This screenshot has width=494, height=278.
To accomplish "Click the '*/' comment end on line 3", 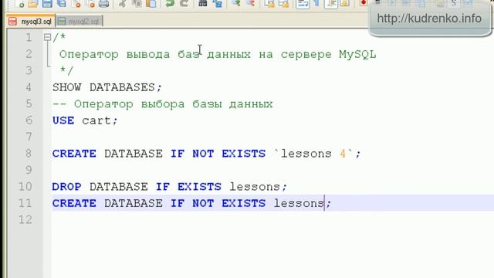I will [66, 70].
